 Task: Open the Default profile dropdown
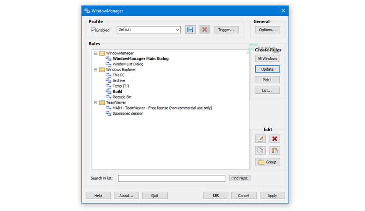coord(148,30)
